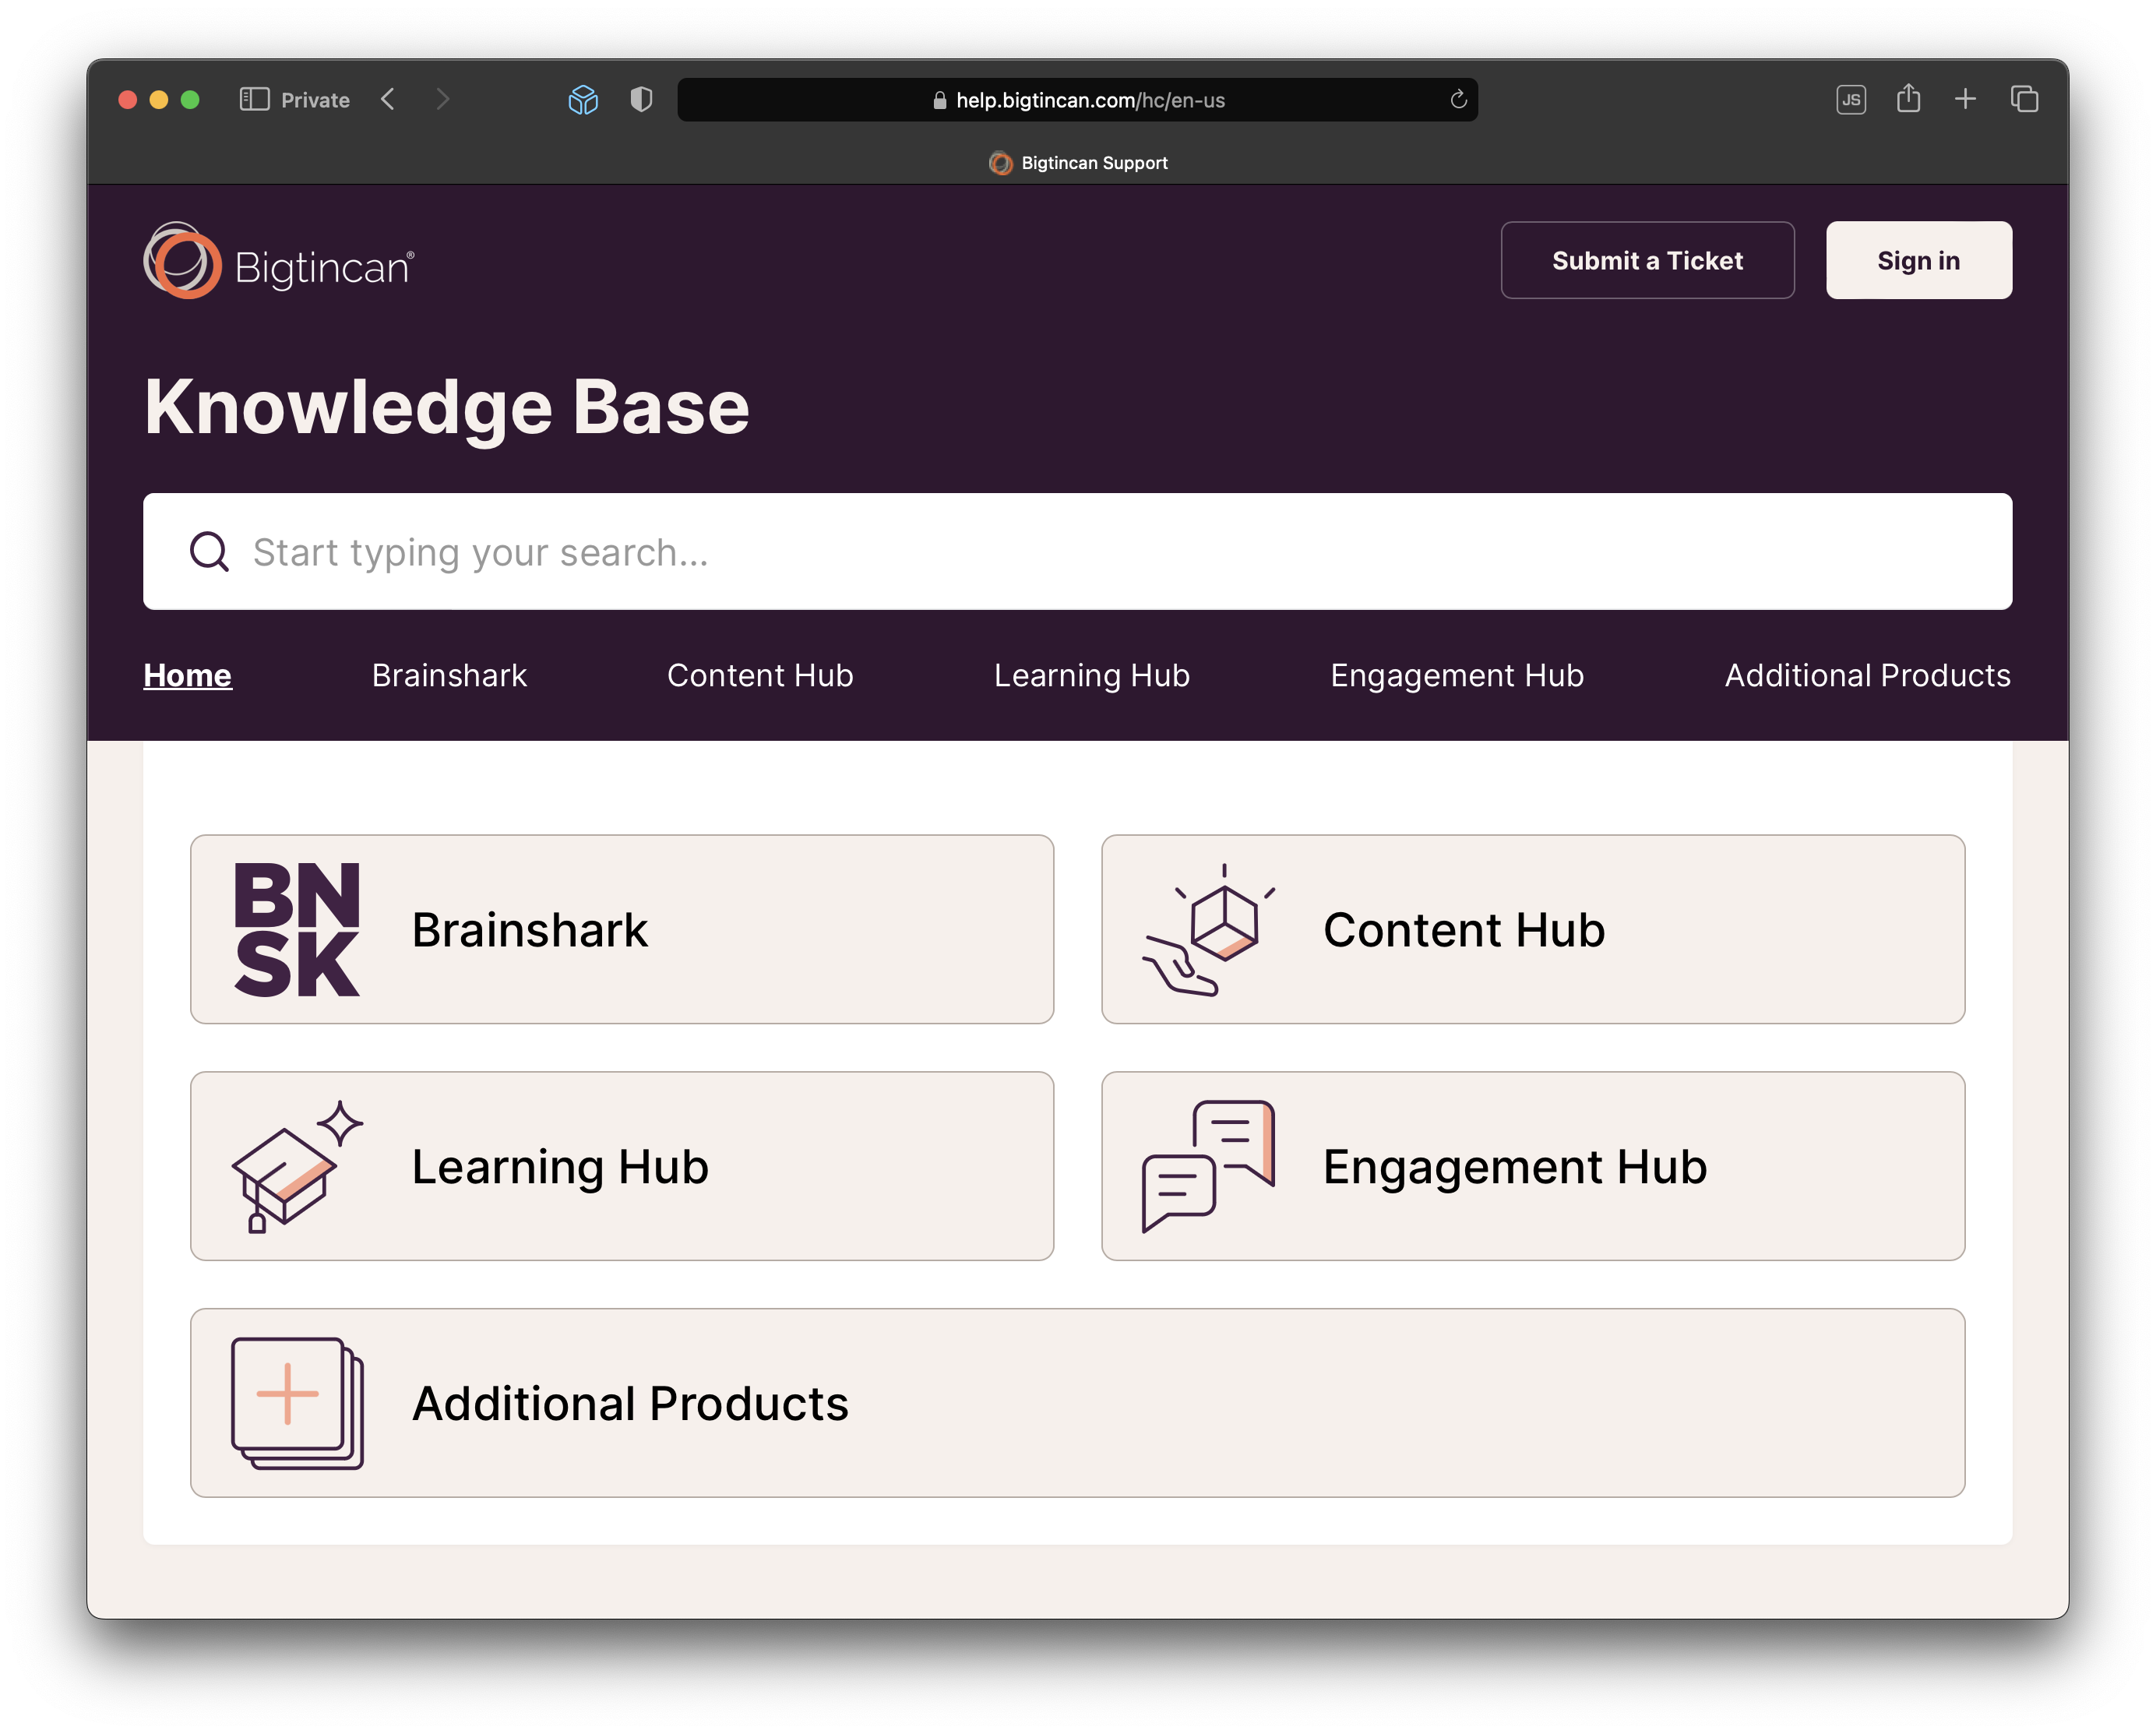Open the Engagement Hub card title link
This screenshot has height=1734, width=2156.
[x=1515, y=1167]
